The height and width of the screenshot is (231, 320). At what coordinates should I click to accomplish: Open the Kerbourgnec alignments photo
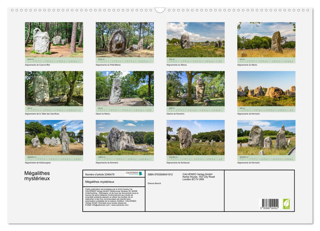click(54, 137)
